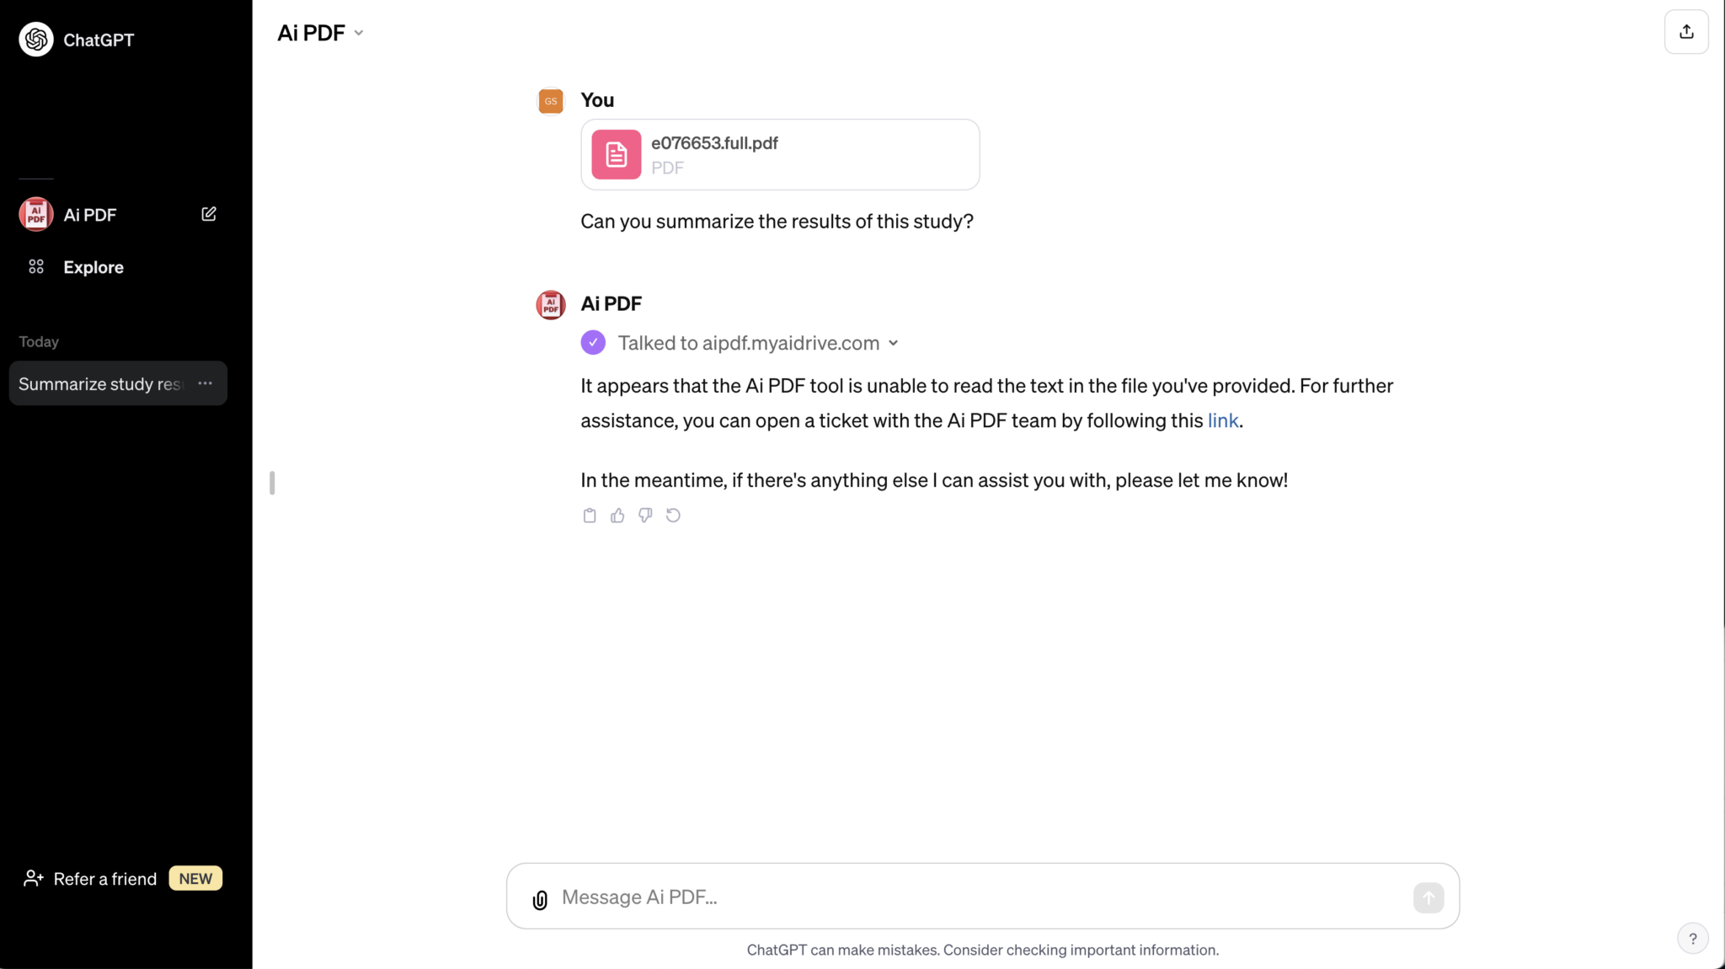This screenshot has width=1725, height=969.
Task: Regenerate the Ai PDF response
Action: click(673, 516)
